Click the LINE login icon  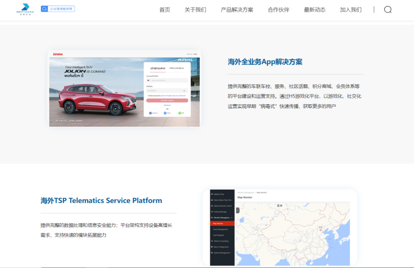(x=181, y=112)
